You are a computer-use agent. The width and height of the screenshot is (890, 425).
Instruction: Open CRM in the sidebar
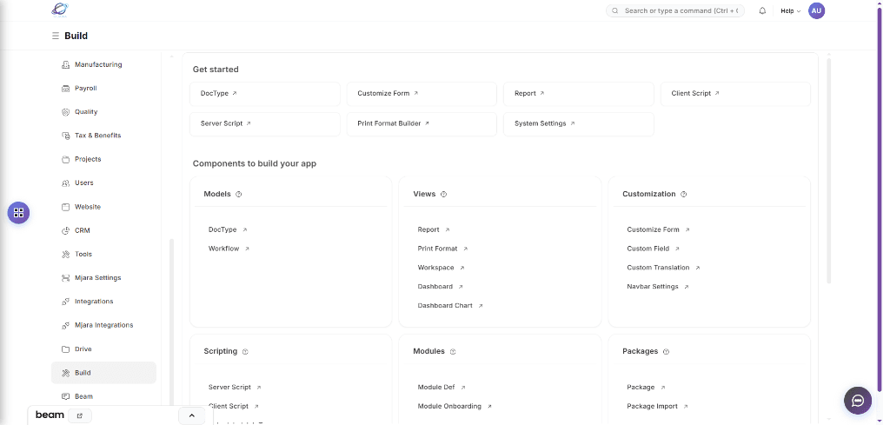pos(83,230)
